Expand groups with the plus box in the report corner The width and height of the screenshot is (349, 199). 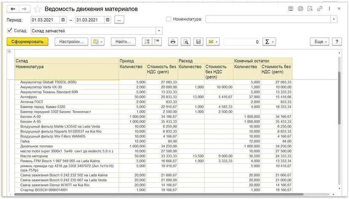click(9, 52)
